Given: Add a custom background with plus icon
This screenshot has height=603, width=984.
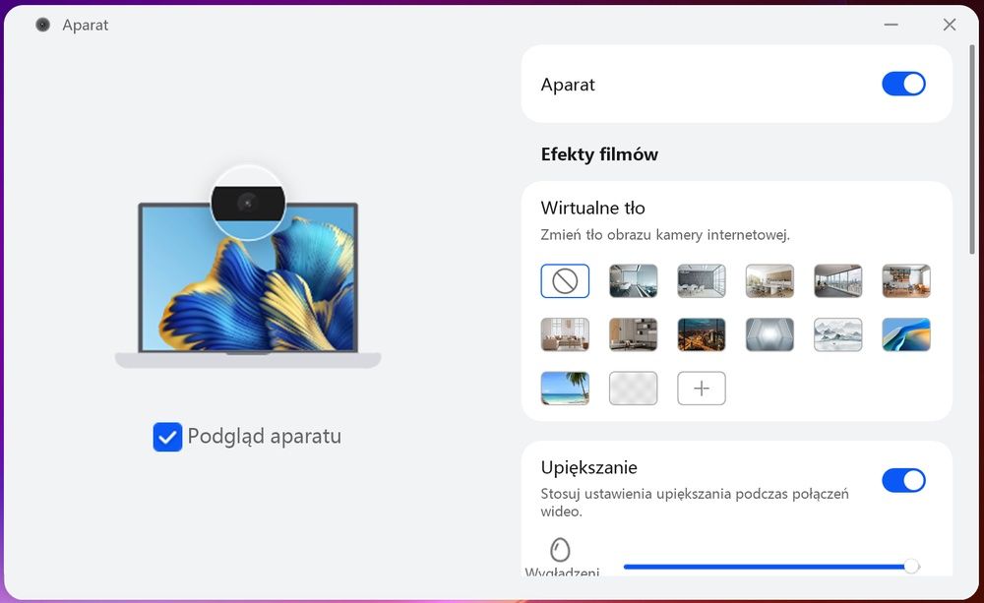Looking at the screenshot, I should coord(701,389).
